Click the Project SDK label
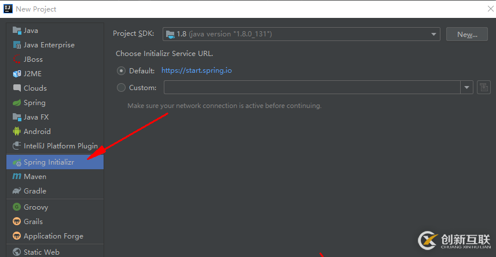This screenshot has width=496, height=257. tap(134, 33)
